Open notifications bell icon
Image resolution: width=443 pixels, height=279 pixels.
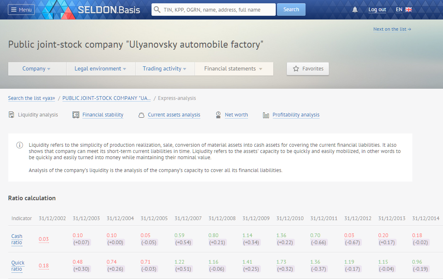click(x=355, y=10)
